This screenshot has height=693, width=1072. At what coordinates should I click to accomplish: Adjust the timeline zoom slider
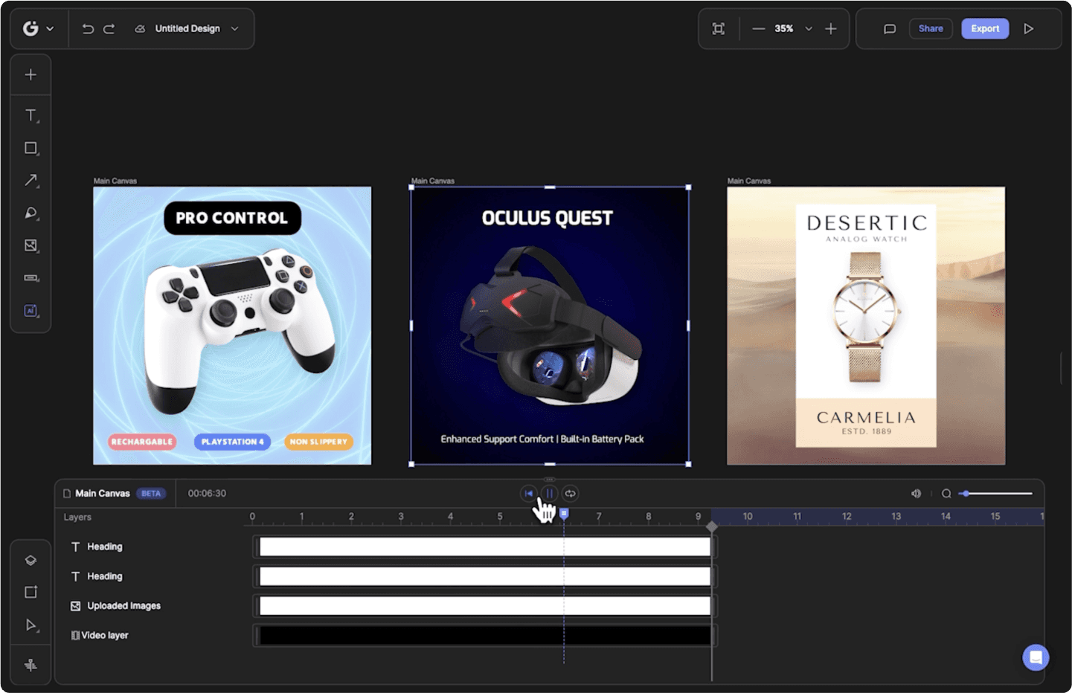pyautogui.click(x=995, y=494)
